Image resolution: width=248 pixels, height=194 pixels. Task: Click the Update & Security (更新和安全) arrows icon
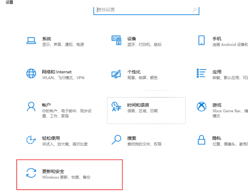(x=31, y=173)
